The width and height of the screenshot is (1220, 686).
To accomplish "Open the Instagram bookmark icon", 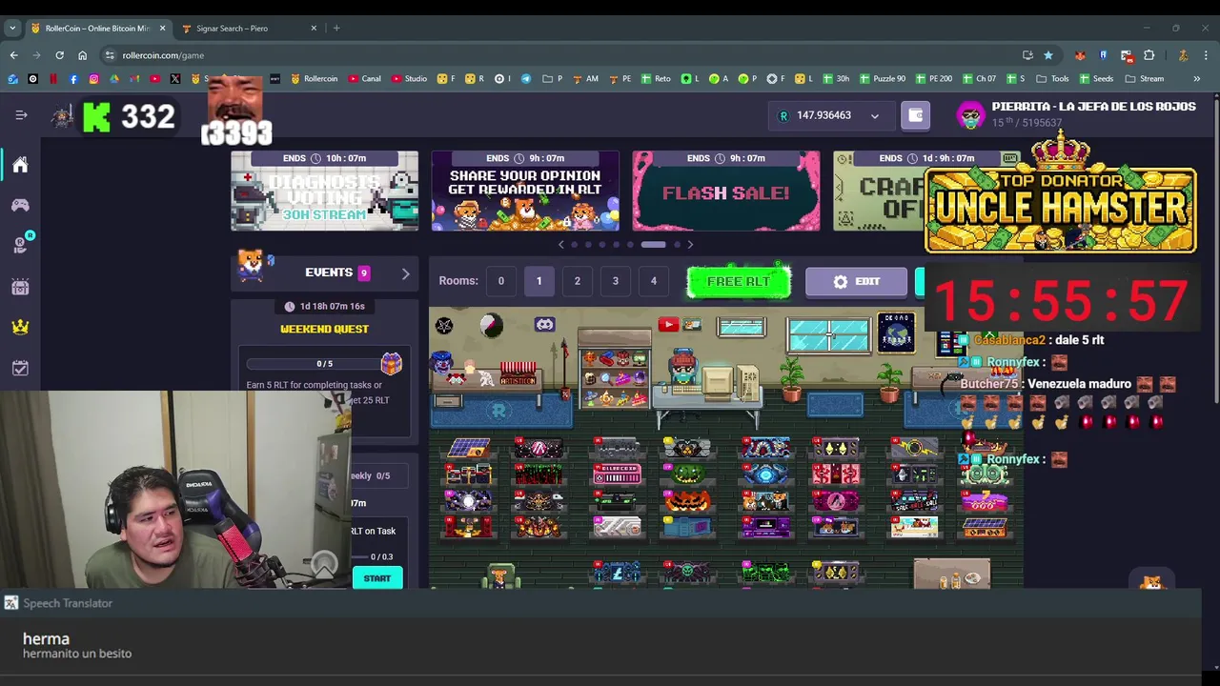I will 93,78.
